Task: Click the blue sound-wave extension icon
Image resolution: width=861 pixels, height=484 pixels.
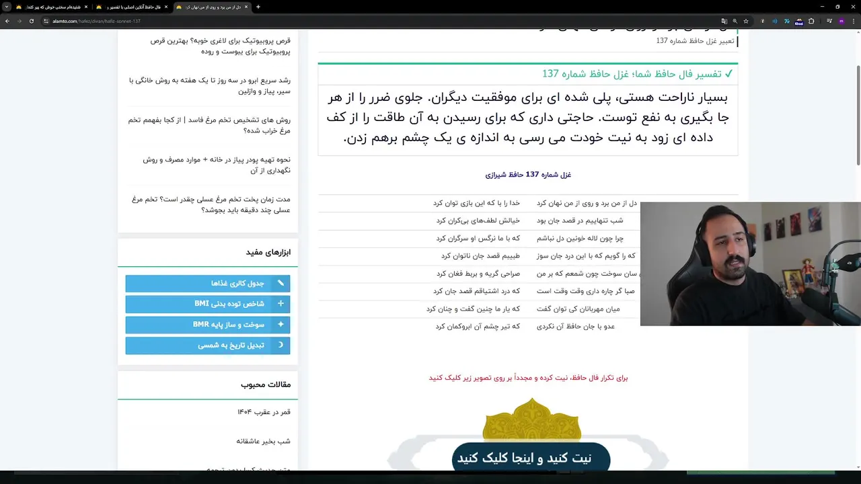Action: [x=774, y=21]
